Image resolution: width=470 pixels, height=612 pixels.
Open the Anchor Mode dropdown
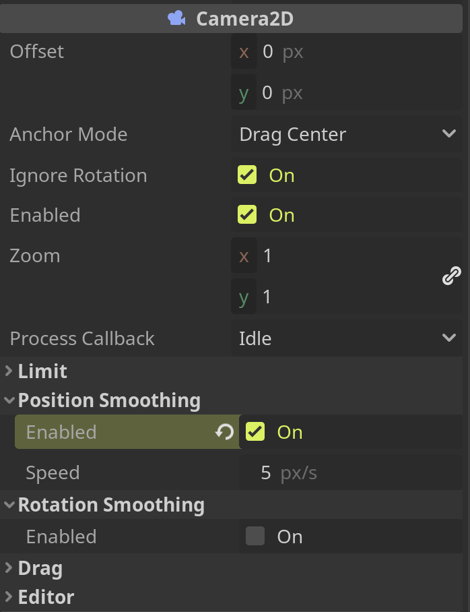(x=346, y=134)
